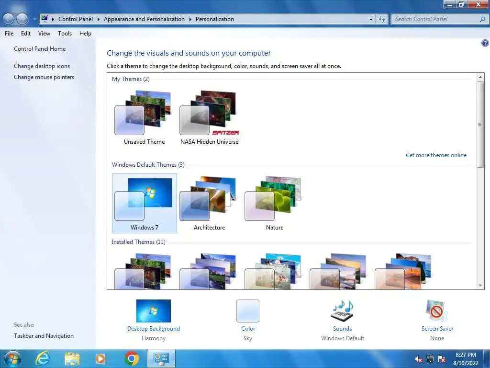
Task: Open the File menu
Action: 9,34
